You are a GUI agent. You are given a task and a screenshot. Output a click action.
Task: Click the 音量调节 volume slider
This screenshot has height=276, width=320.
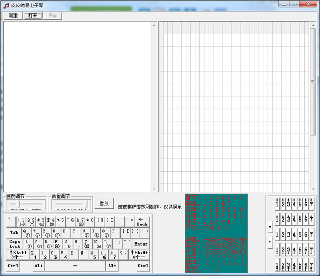coord(70,204)
